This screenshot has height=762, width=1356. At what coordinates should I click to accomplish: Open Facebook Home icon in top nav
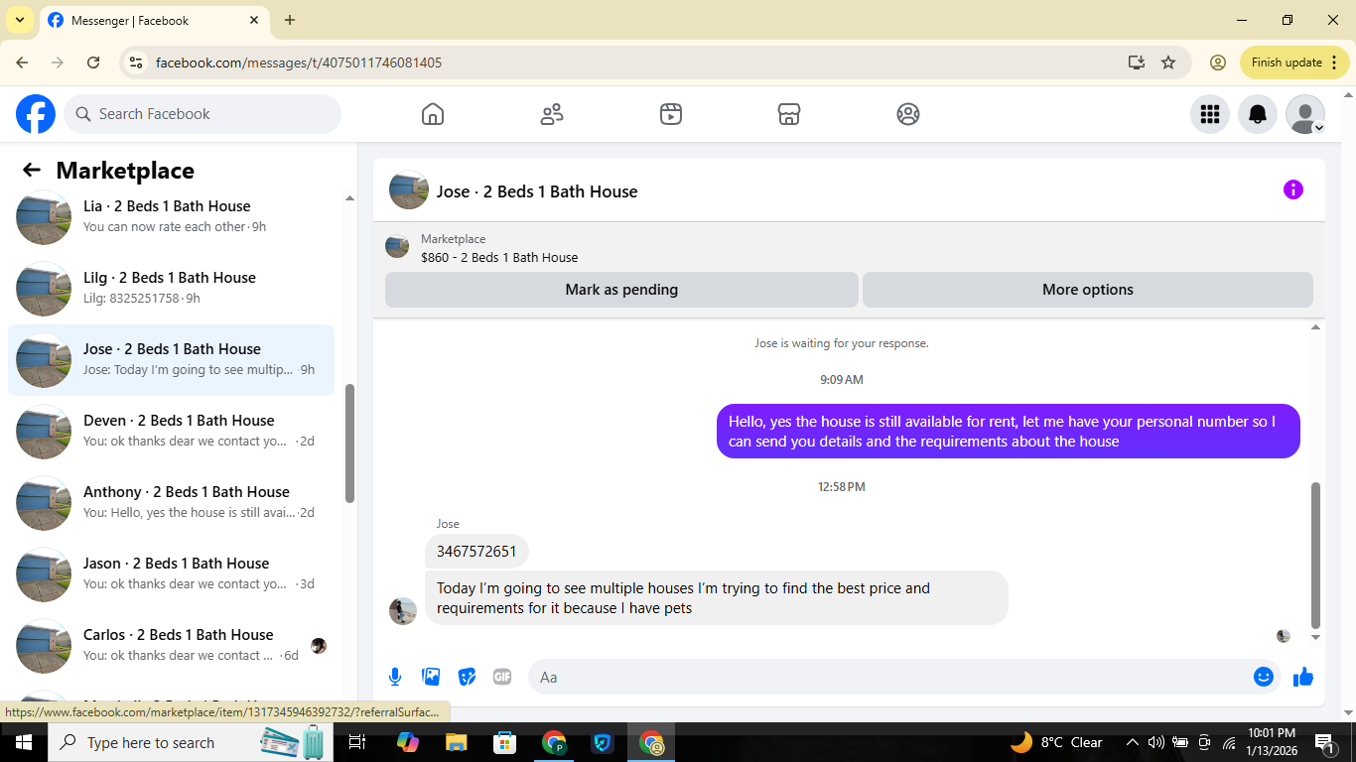433,114
